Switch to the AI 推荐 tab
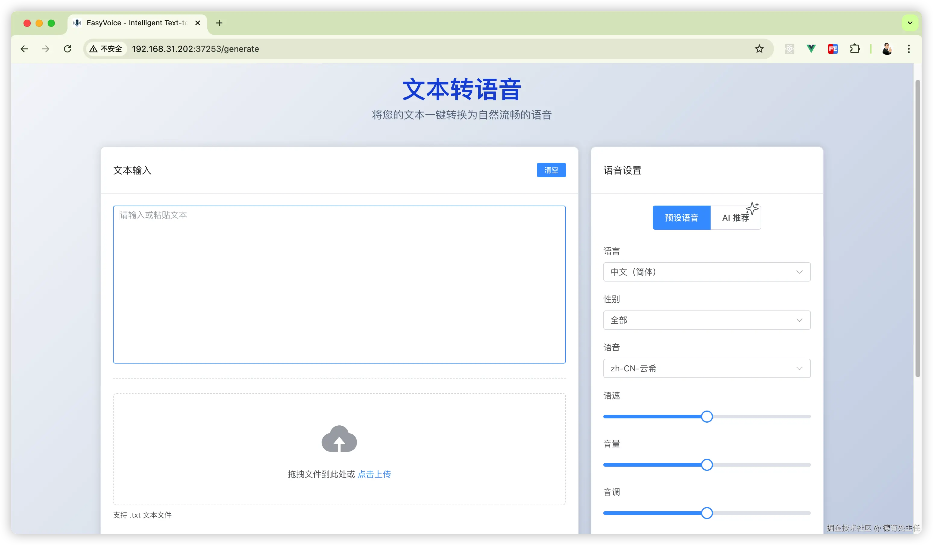This screenshot has height=545, width=933. pyautogui.click(x=736, y=218)
